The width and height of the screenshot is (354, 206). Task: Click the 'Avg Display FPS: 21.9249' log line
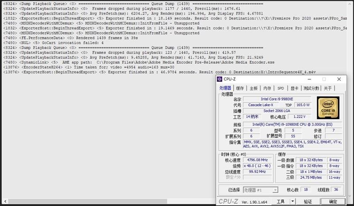tap(133, 58)
